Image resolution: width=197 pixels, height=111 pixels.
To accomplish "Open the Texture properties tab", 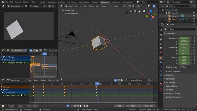I will coord(161,89).
